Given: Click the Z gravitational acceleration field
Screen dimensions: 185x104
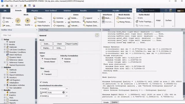Looking at the screenshot, I should click(x=56, y=96).
